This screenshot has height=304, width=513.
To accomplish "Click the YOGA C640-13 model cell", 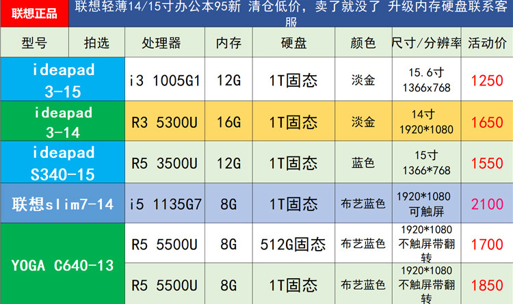I will tap(62, 264).
